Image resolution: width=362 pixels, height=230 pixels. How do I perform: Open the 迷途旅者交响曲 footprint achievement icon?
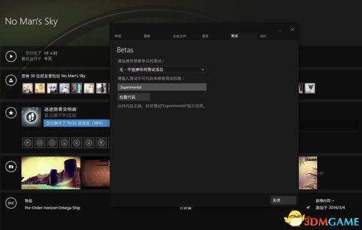(31, 117)
